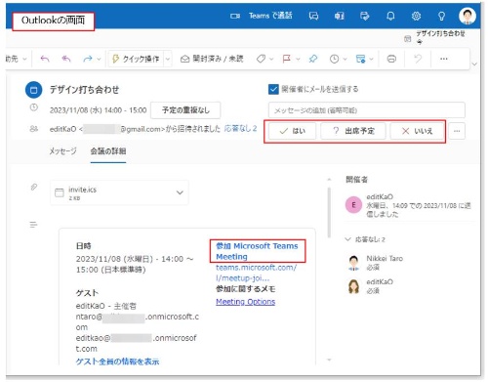488x382 pixels.
Task: Open the tag icon dropdown arrow
Action: (271, 60)
